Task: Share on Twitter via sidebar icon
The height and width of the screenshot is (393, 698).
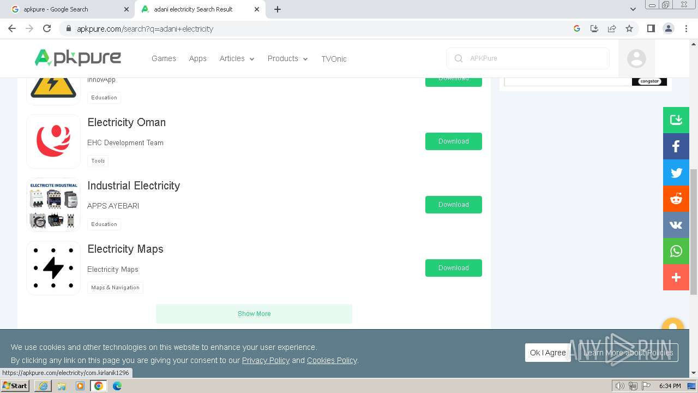Action: [x=676, y=172]
